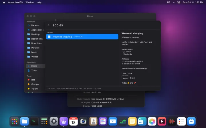Open Videos folder in the Files sidebar
This screenshot has width=206, height=128.
click(x=35, y=57)
